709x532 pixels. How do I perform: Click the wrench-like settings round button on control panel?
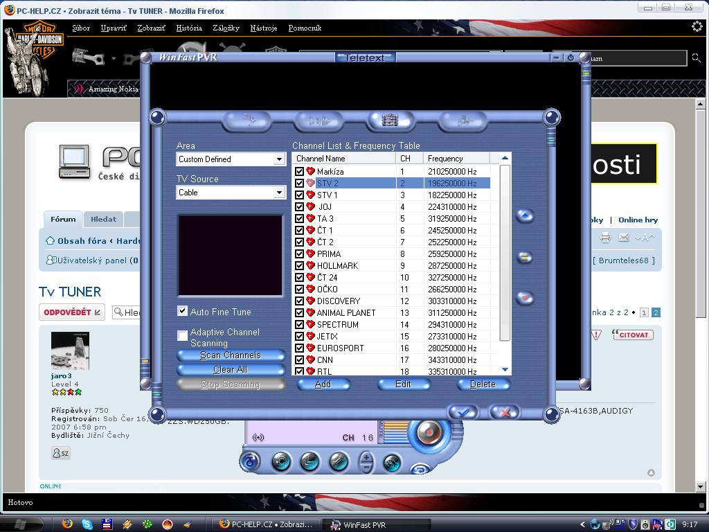point(338,461)
